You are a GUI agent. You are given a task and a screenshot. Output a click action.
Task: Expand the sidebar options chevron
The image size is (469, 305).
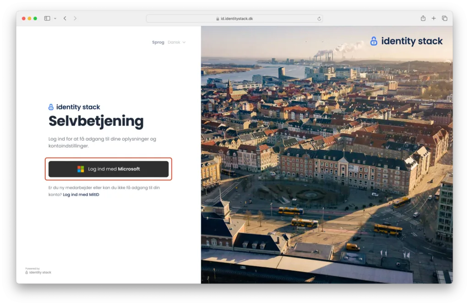point(55,18)
